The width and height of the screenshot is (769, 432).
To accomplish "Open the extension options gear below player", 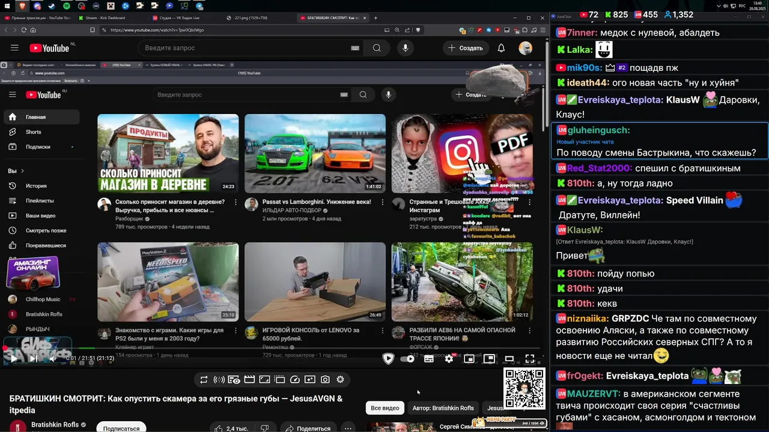I will click(x=340, y=379).
